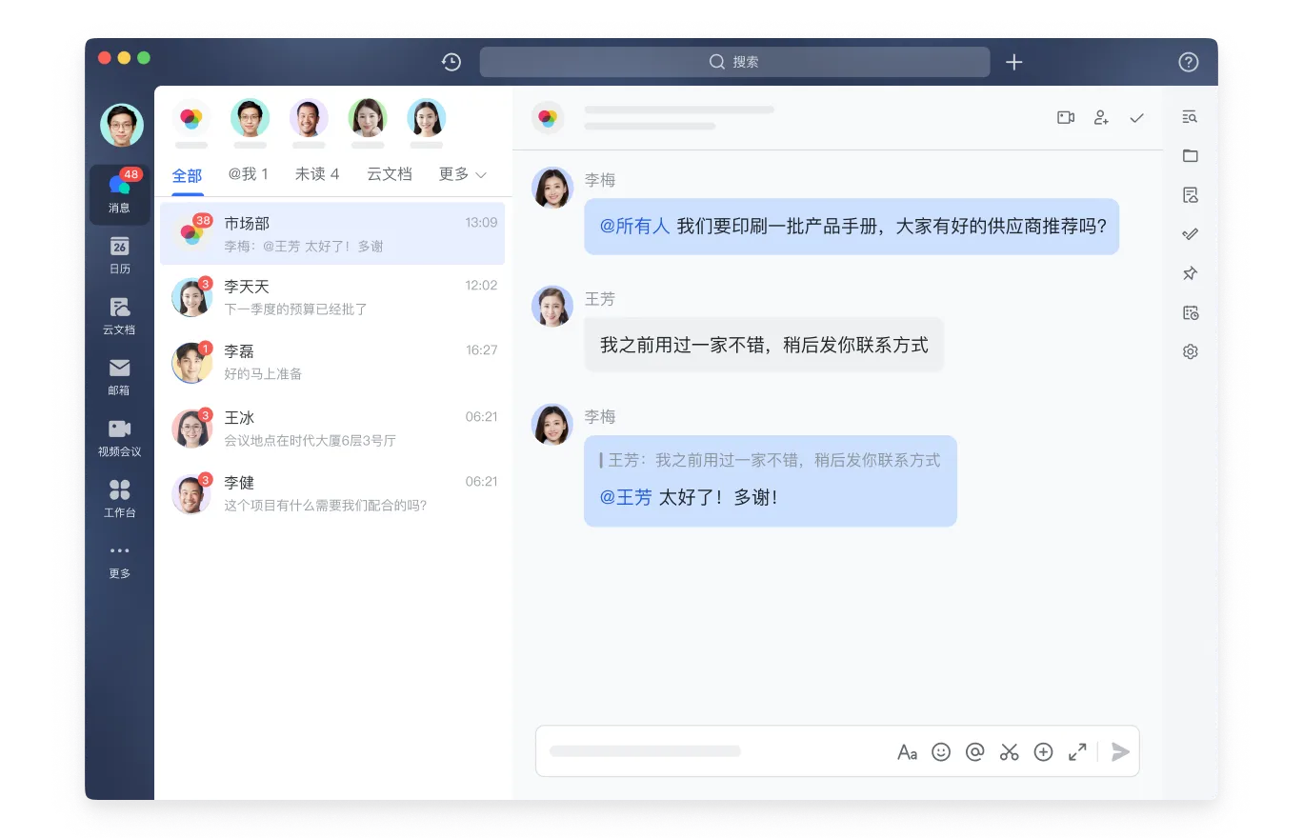Open the 李天天 conversation

[332, 297]
